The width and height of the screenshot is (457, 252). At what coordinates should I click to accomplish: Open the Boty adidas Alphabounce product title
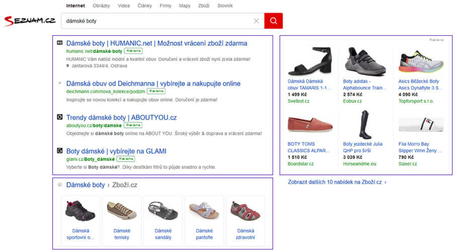coord(364,85)
